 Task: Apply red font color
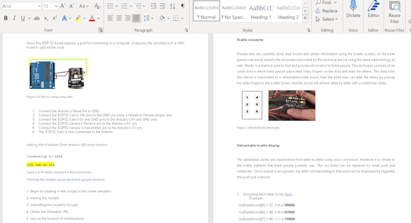tap(92, 18)
